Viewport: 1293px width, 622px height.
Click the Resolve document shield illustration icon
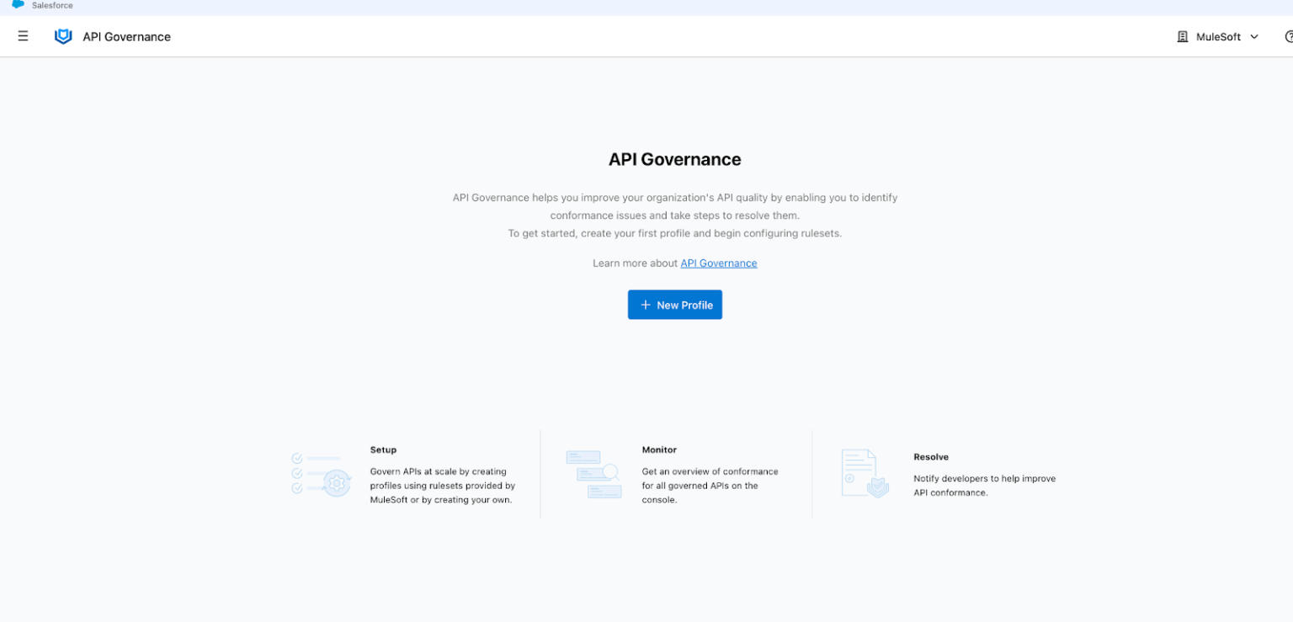coord(864,472)
